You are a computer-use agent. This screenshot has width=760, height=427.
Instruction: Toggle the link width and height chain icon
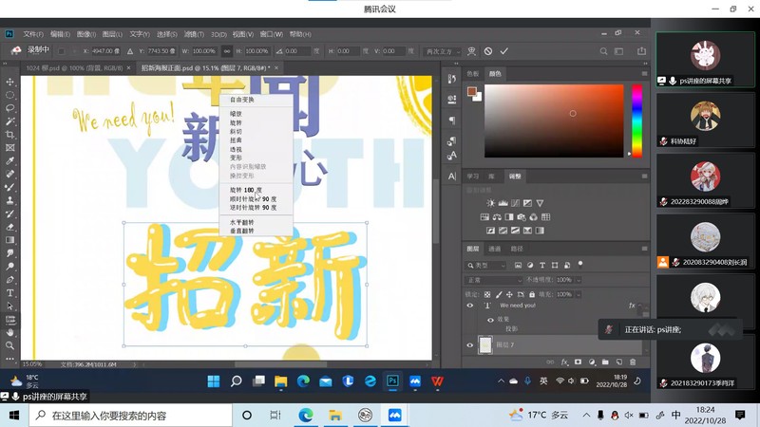click(226, 51)
